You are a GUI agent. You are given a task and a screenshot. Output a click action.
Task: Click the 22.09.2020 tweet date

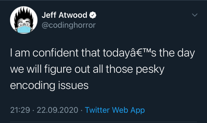[x=57, y=110]
